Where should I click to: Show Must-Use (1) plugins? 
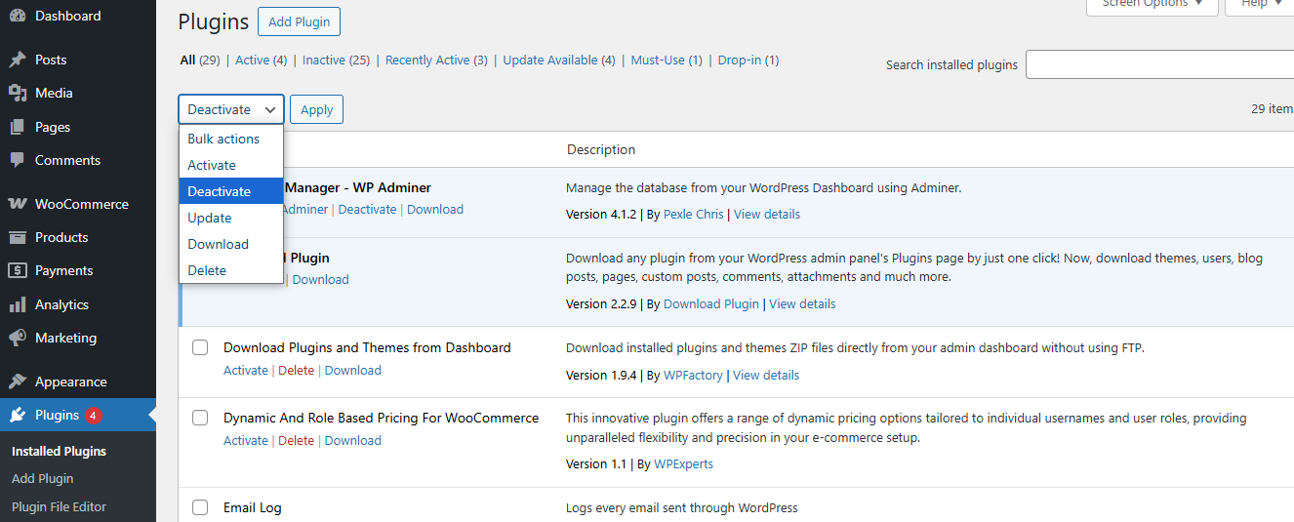tap(667, 60)
